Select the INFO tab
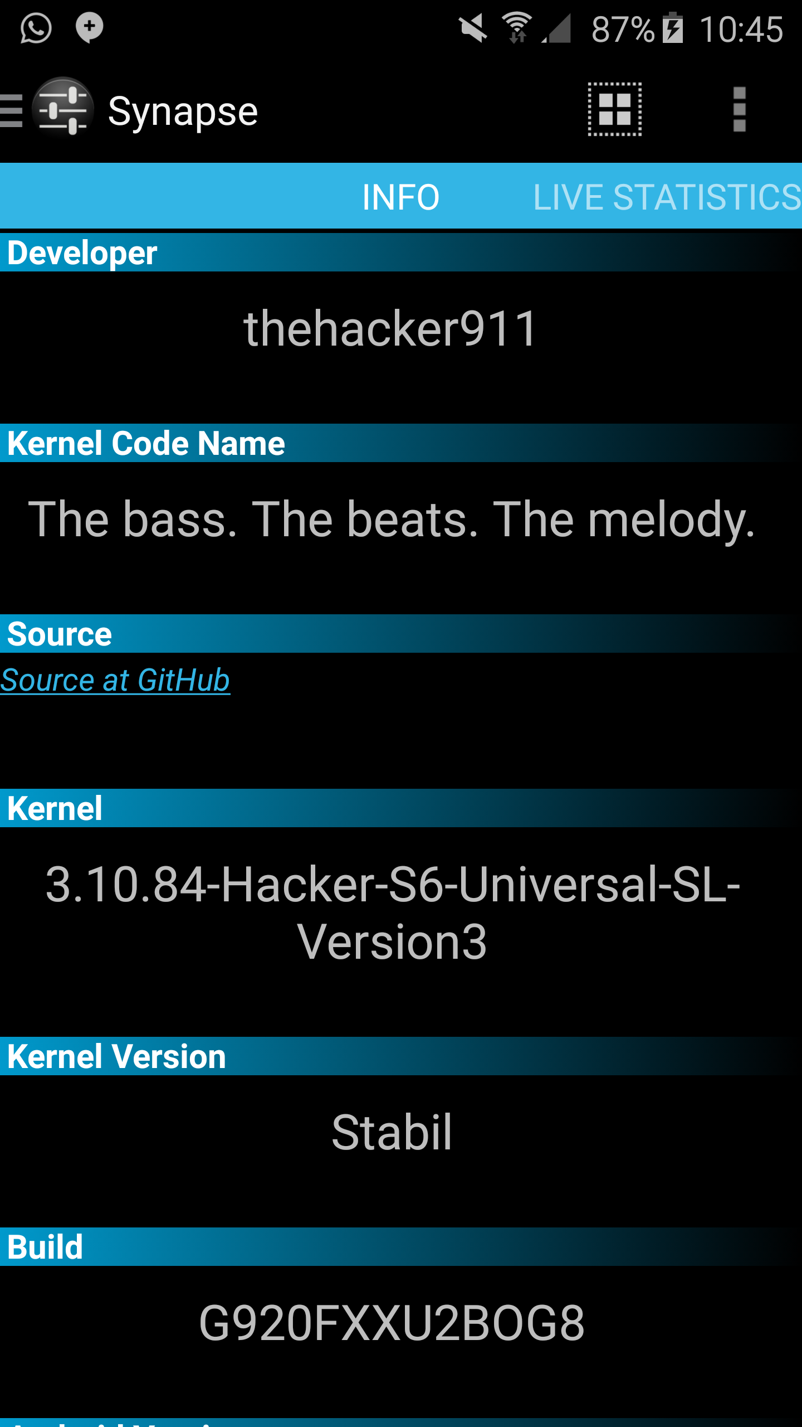 pos(401,197)
